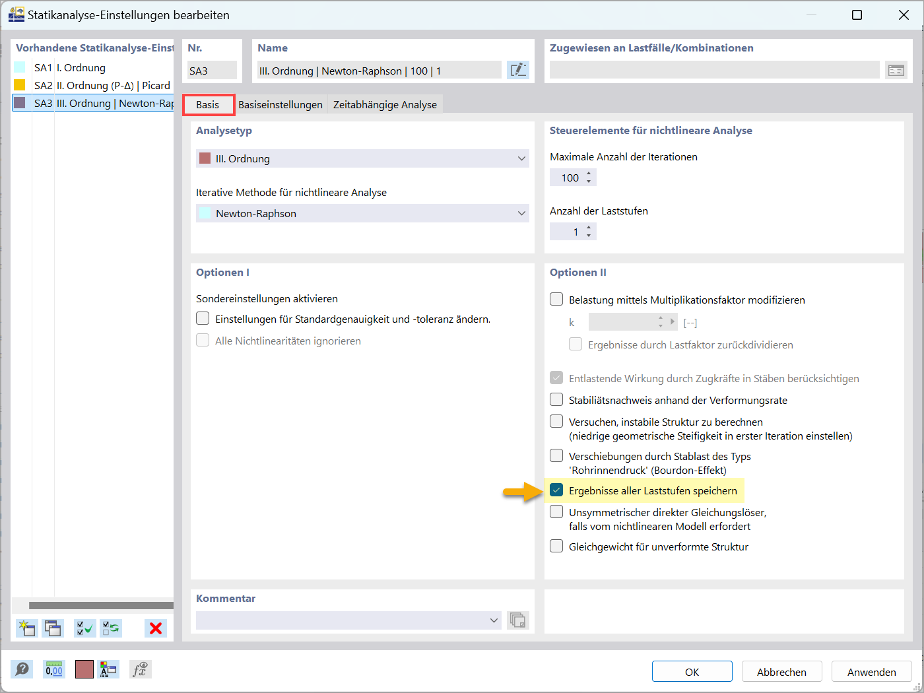The height and width of the screenshot is (693, 924).
Task: Open the fx formula editor icon
Action: [x=140, y=669]
